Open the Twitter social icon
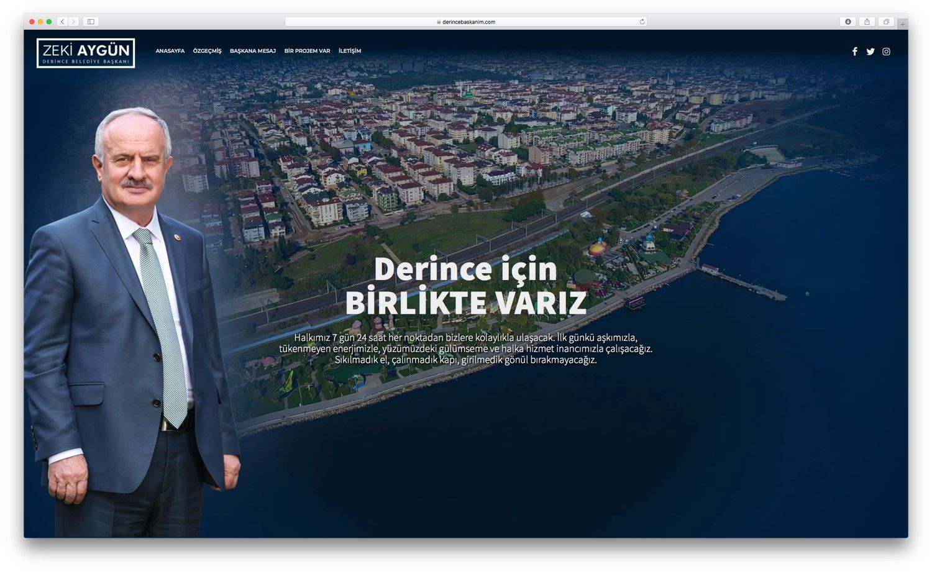The height and width of the screenshot is (572, 932). (x=870, y=52)
